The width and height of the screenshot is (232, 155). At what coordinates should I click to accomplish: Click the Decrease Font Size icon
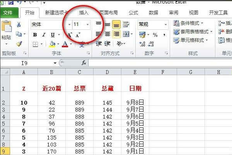[x=78, y=35]
